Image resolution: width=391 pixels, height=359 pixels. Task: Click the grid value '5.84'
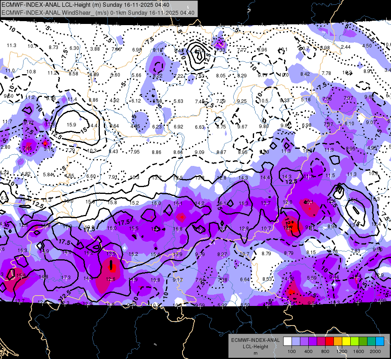click(x=48, y=175)
